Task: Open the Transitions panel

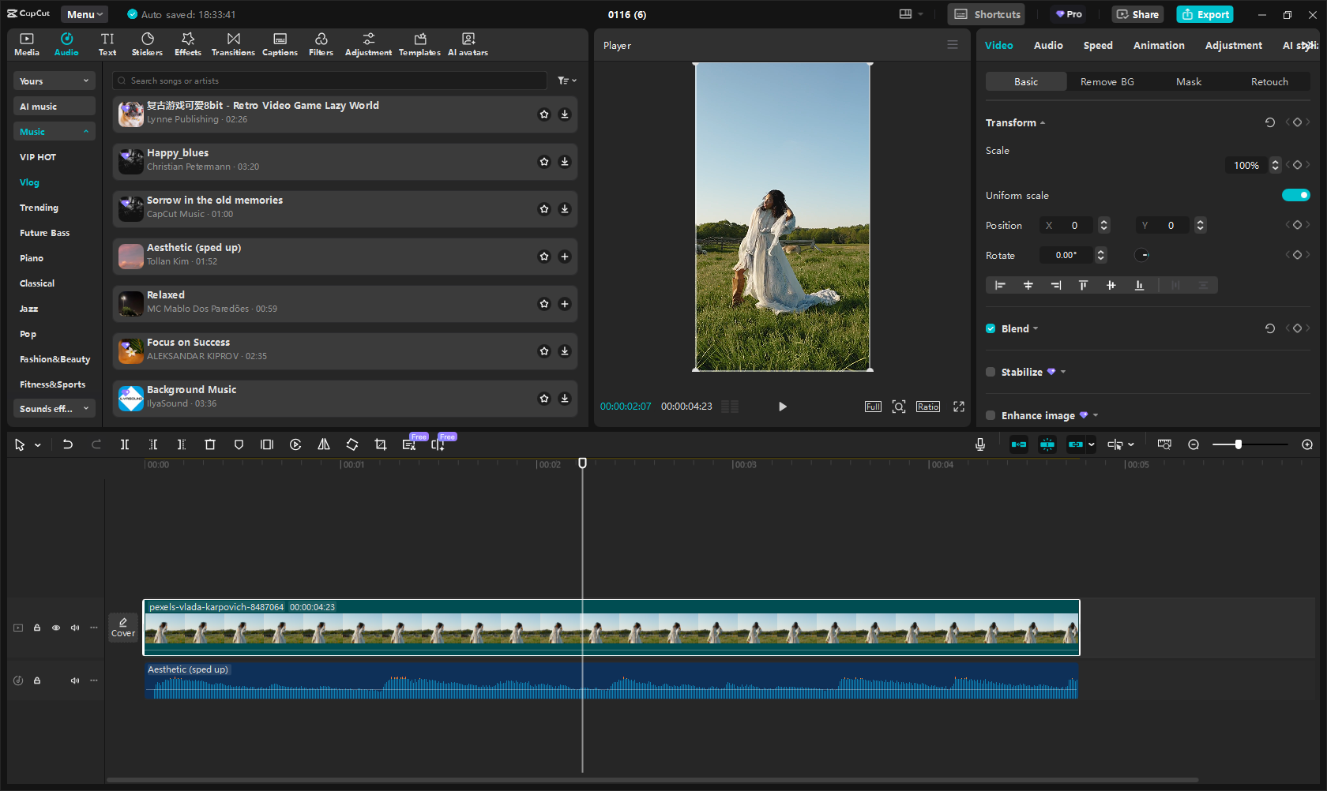Action: coord(233,44)
